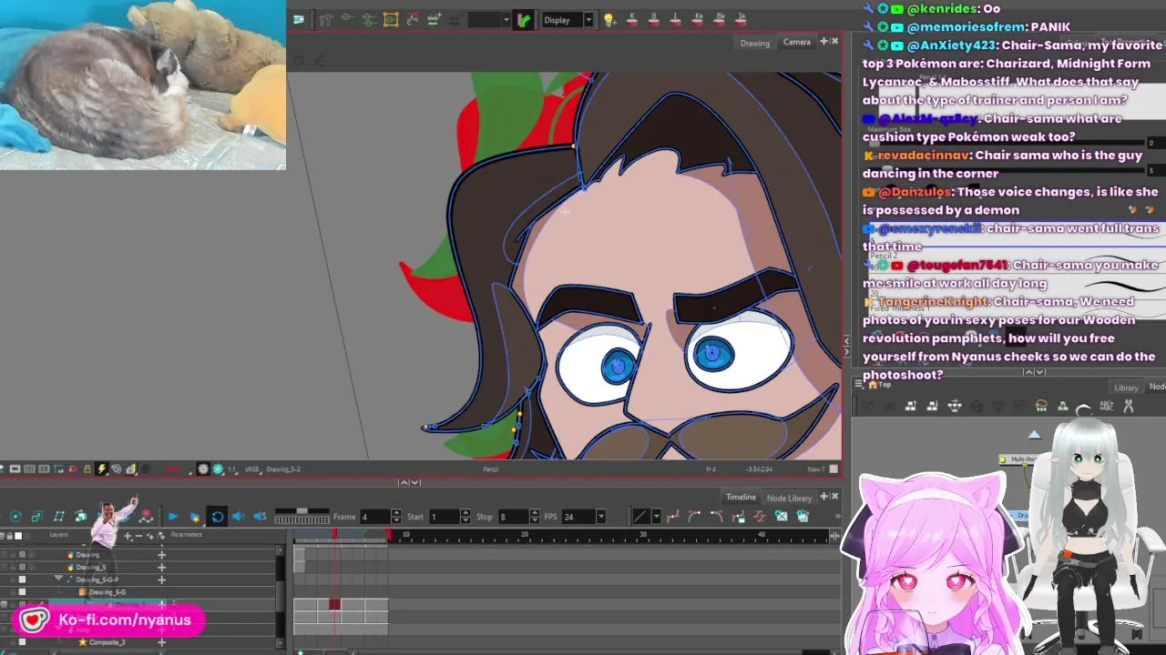Click the Start frame field
The width and height of the screenshot is (1166, 655).
(x=445, y=517)
